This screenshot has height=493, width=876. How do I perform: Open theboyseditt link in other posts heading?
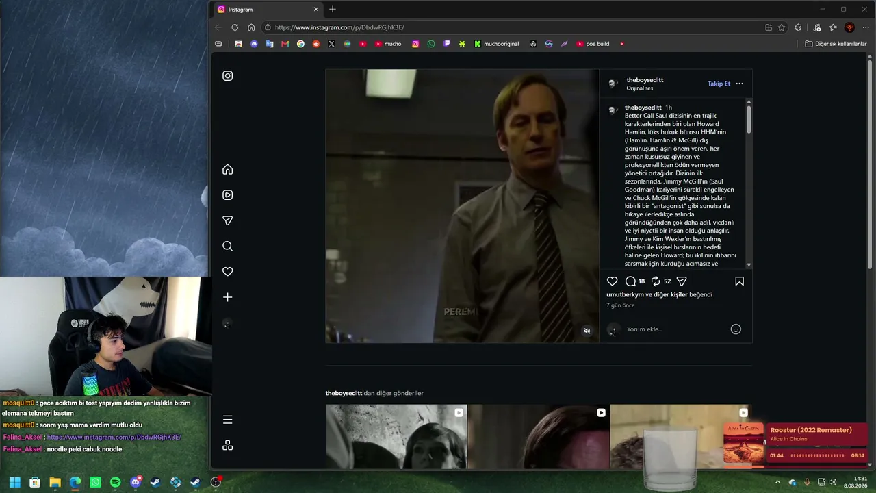pos(344,393)
